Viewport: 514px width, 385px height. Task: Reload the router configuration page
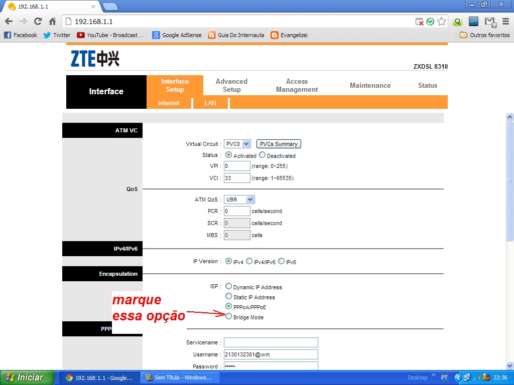click(x=38, y=22)
